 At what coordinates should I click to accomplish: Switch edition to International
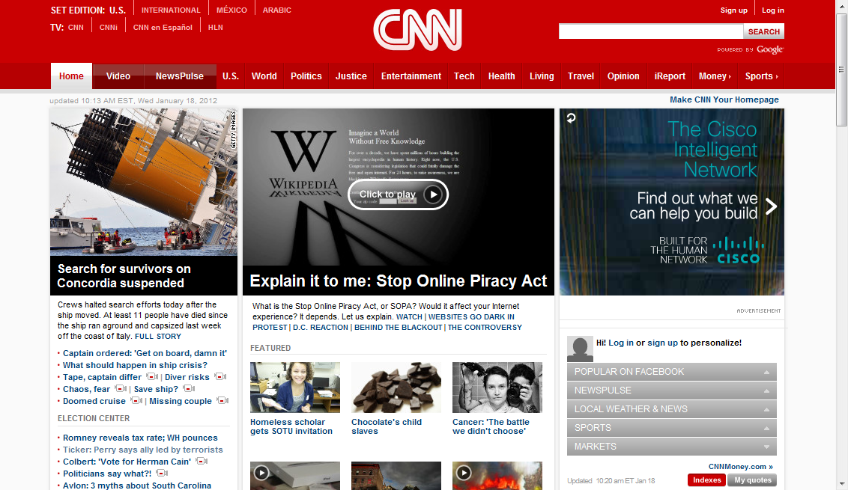[x=171, y=10]
